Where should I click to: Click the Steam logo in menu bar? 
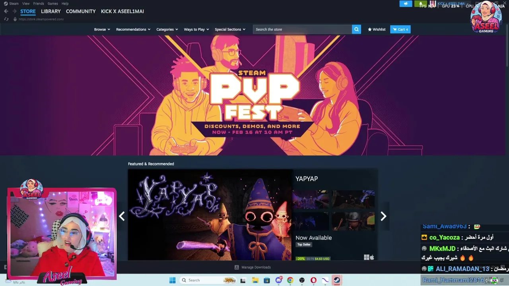tap(6, 4)
